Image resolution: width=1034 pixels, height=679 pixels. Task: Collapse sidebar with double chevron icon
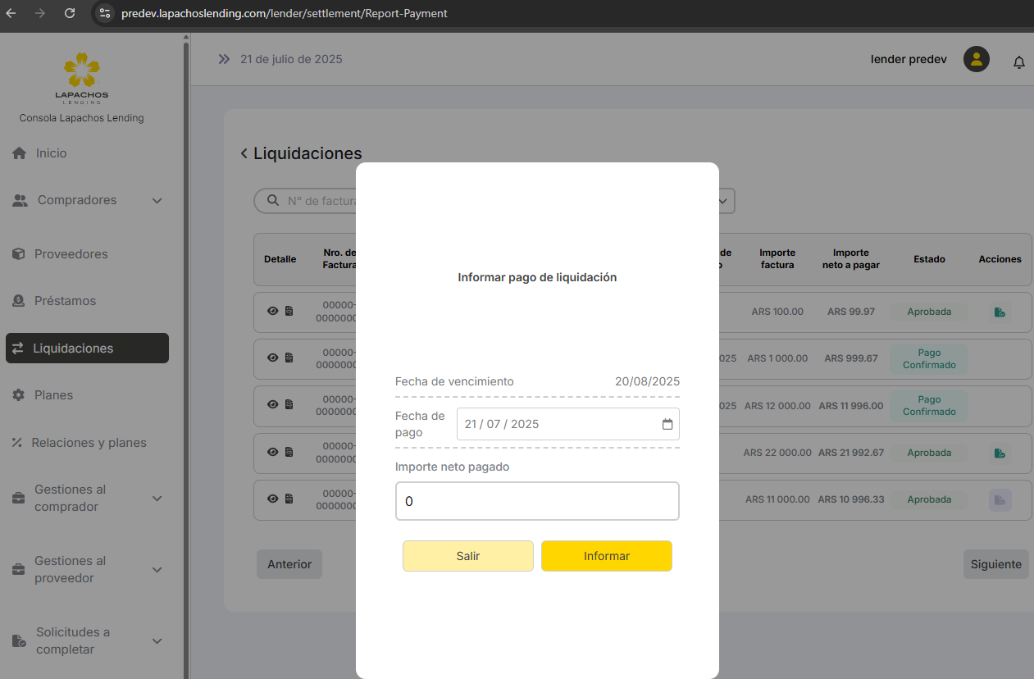[x=223, y=59]
